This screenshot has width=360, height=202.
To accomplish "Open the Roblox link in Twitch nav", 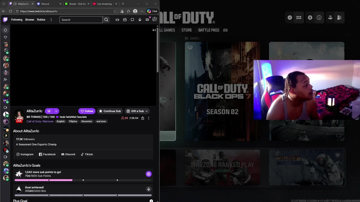I will click(41, 20).
